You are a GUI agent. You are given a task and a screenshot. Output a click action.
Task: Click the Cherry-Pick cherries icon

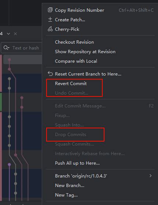(50, 29)
